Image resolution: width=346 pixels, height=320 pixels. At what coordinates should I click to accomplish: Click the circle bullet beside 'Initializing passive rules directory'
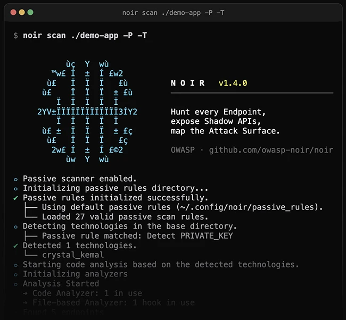coord(15,189)
